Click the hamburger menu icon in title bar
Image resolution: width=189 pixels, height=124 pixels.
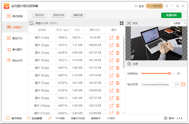coord(167,6)
